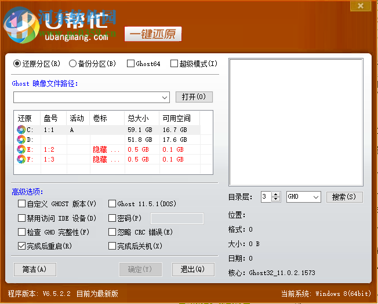Click the 简洁(A) button
The width and height of the screenshot is (378, 304).
coord(35,269)
